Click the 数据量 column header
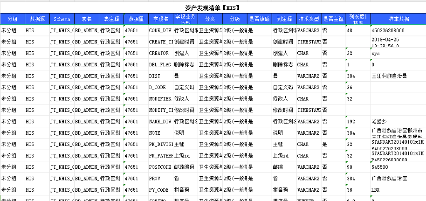426x201 pixels. click(x=136, y=19)
